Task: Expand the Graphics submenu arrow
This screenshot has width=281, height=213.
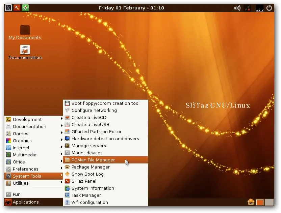Action: click(x=61, y=140)
